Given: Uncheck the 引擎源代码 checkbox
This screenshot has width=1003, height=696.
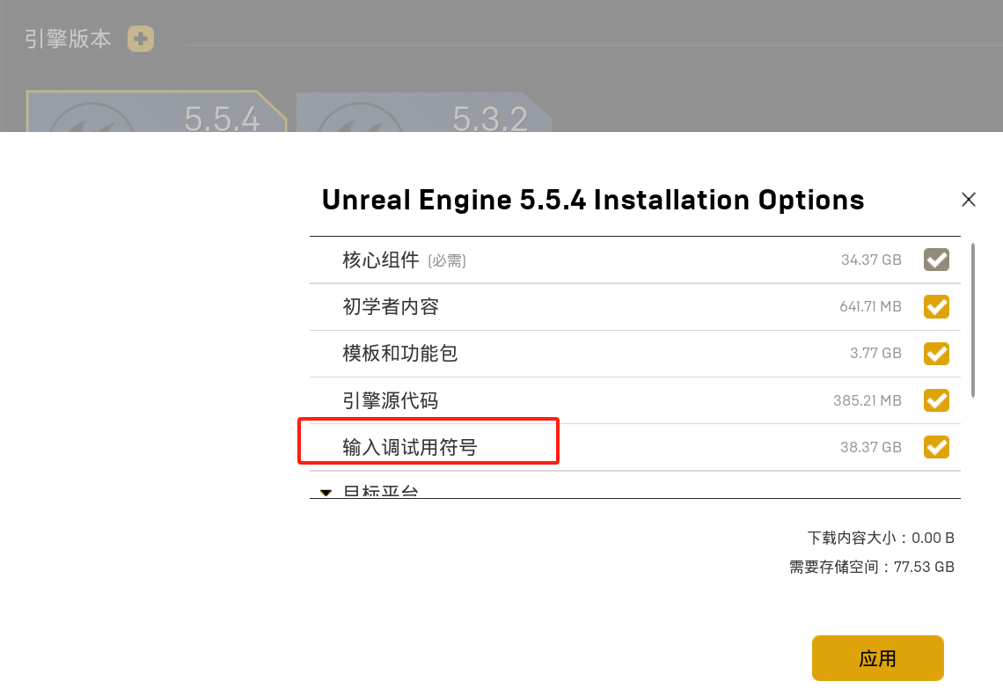Looking at the screenshot, I should coord(936,400).
